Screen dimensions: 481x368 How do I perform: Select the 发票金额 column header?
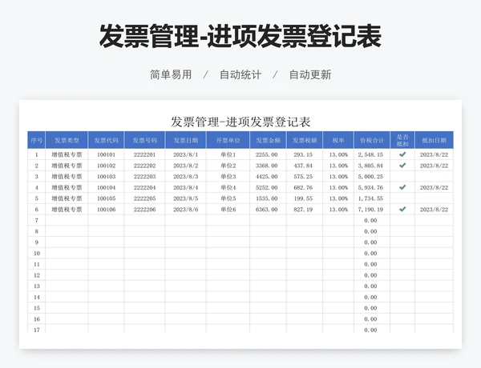(268, 140)
